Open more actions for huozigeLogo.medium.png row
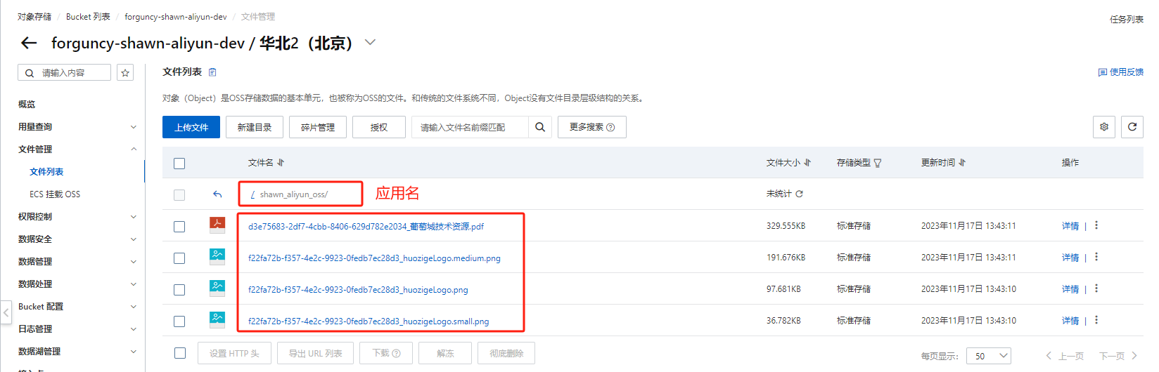1159x372 pixels. tap(1096, 257)
